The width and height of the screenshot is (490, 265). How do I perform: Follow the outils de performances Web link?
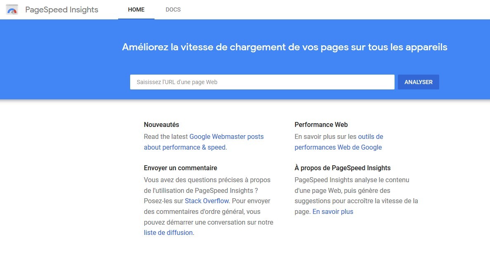click(370, 136)
